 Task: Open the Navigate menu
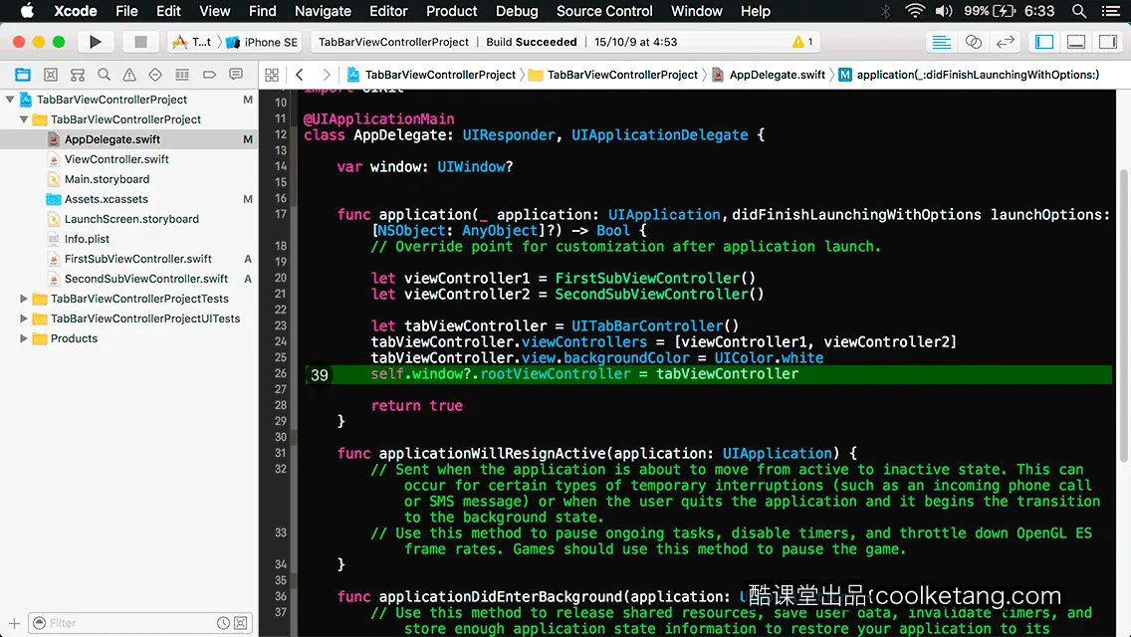coord(323,11)
